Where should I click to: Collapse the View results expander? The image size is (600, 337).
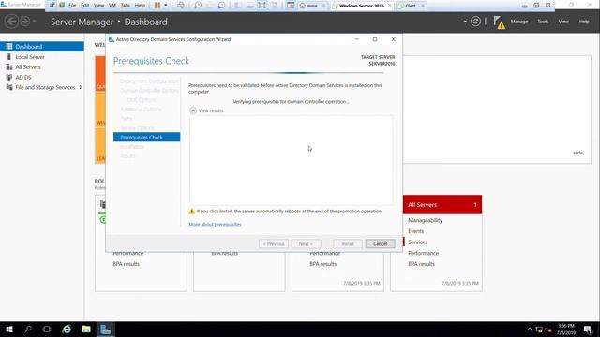pyautogui.click(x=193, y=110)
